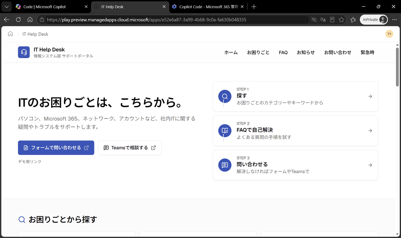401x238 pixels.
Task: Open the immersive reader icon
Action: pyautogui.click(x=332, y=19)
